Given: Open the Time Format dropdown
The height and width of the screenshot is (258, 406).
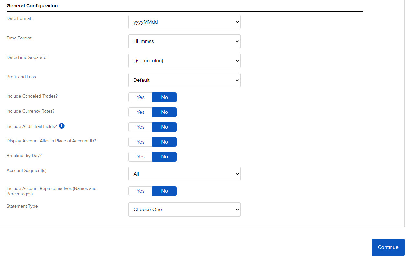Looking at the screenshot, I should [184, 41].
